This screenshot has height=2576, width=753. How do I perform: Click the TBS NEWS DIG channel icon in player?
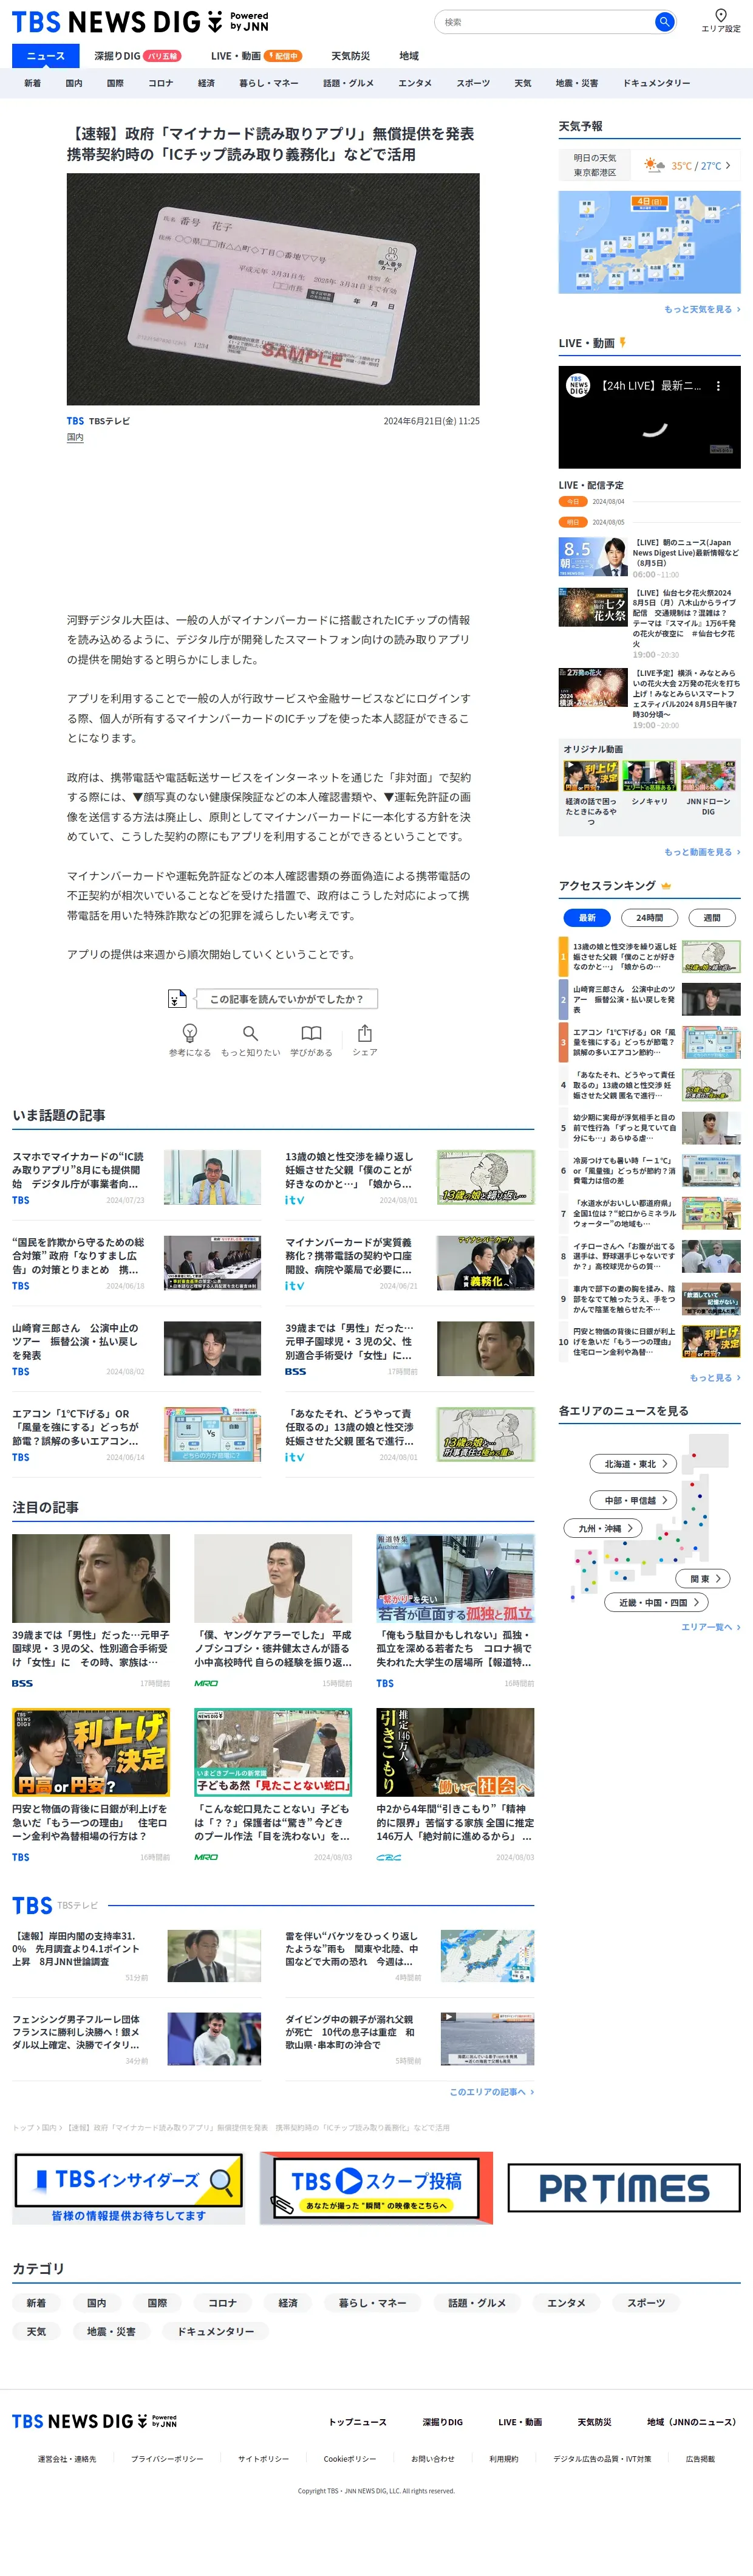pos(578,385)
